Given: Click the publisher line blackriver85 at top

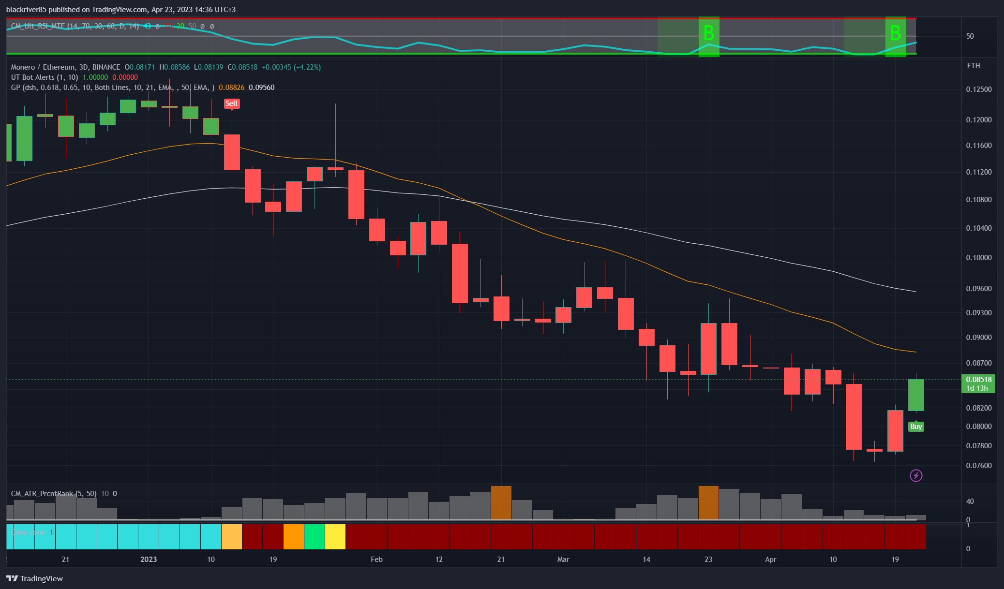Looking at the screenshot, I should click(x=121, y=10).
